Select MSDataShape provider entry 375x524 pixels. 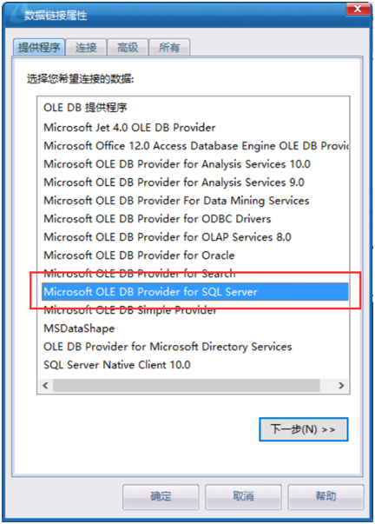pyautogui.click(x=79, y=328)
